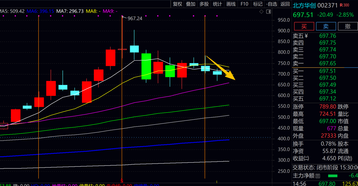The width and height of the screenshot is (358, 186).
Task: Toggle the side panel layout icon
Action: 268,11
